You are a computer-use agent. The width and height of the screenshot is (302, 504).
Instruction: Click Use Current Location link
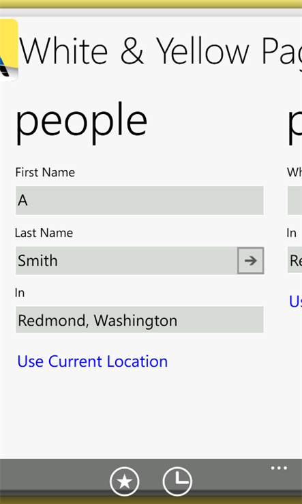[x=93, y=361]
